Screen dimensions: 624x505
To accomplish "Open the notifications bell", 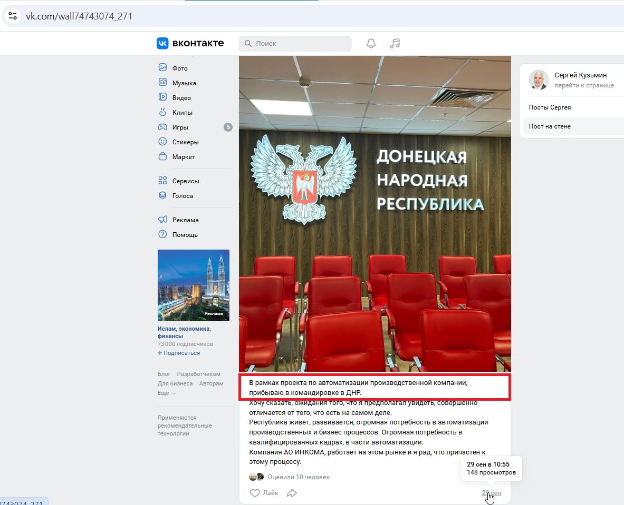I will [x=371, y=43].
